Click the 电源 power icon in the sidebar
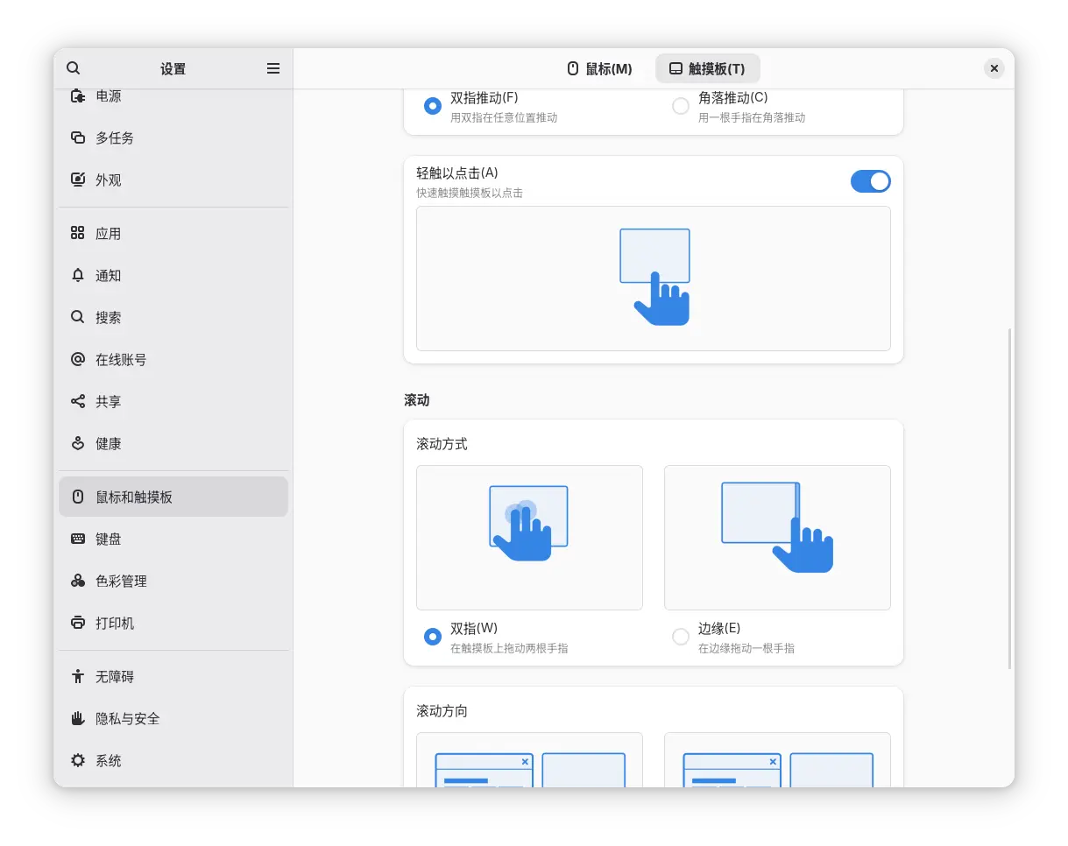Image resolution: width=1068 pixels, height=846 pixels. 78,96
